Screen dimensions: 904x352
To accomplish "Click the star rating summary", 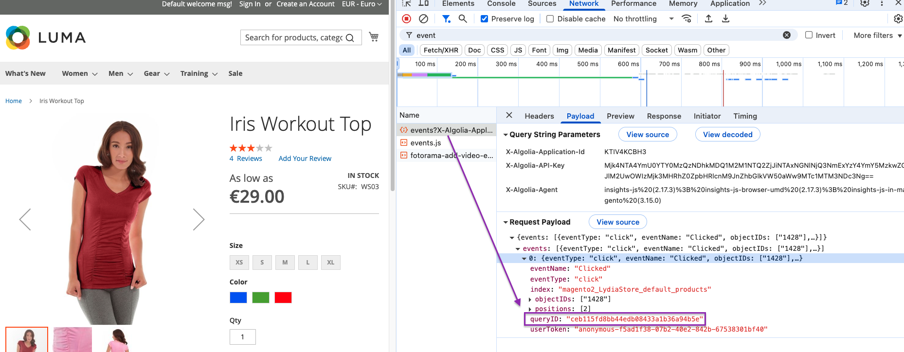I will (251, 148).
